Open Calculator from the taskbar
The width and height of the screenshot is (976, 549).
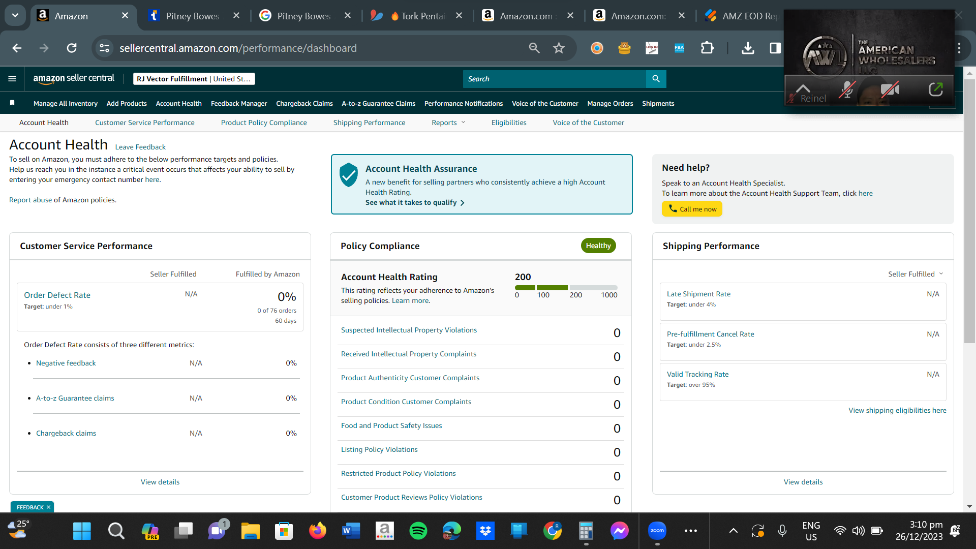[x=586, y=531]
